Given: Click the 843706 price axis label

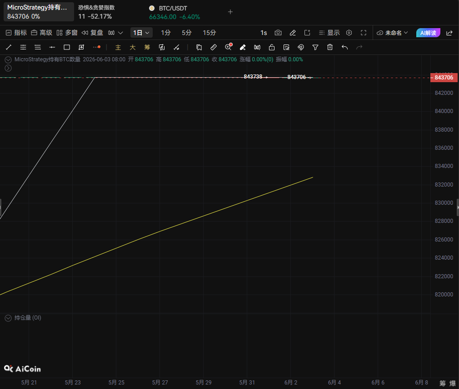Looking at the screenshot, I should [x=444, y=78].
